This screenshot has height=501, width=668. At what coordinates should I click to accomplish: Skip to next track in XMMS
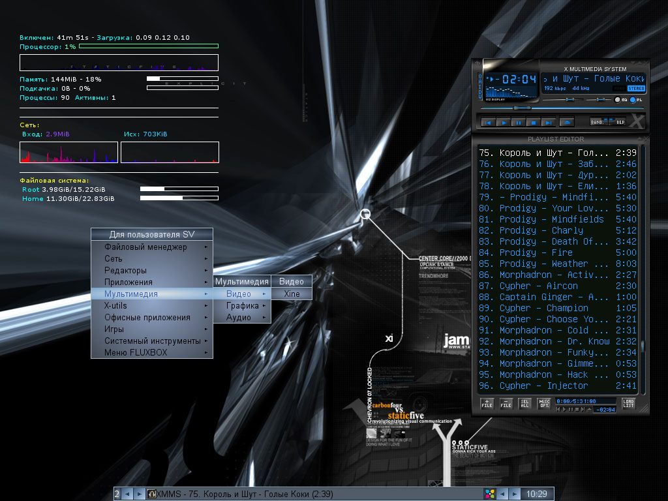(549, 122)
